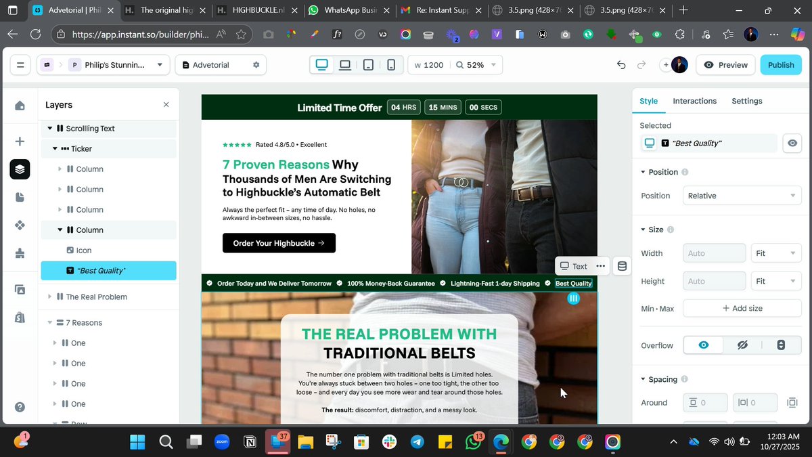The width and height of the screenshot is (812, 457).
Task: Switch to laptop device view
Action: 345,65
